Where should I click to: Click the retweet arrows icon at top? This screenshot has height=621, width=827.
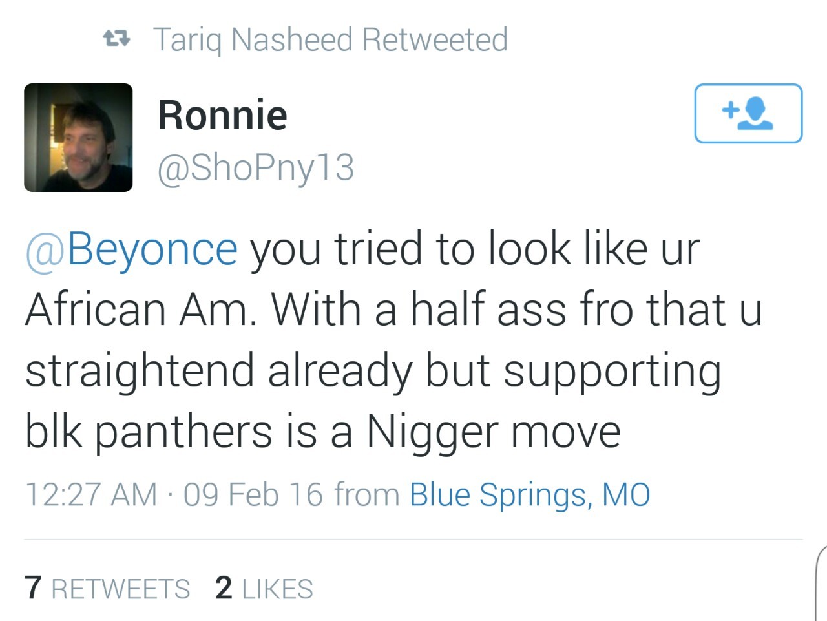point(117,39)
